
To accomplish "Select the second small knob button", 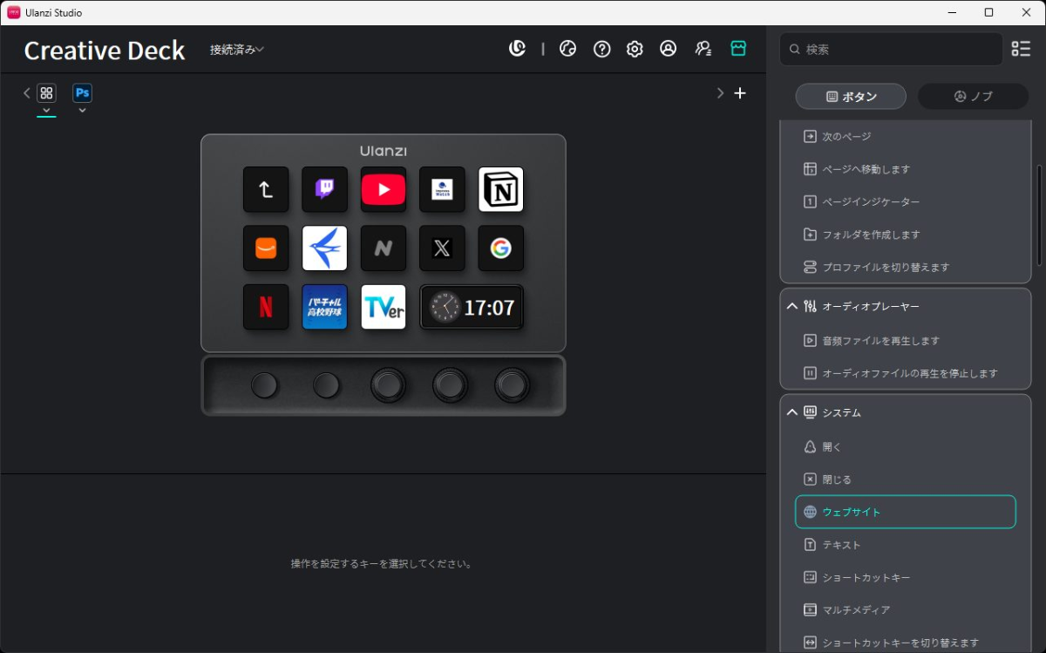I will [x=326, y=384].
